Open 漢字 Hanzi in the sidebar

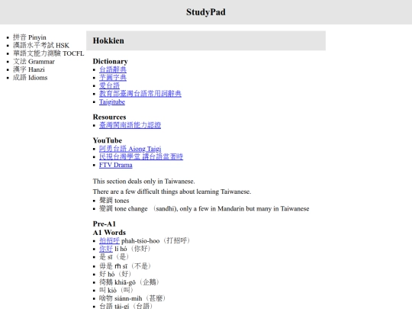click(x=29, y=69)
